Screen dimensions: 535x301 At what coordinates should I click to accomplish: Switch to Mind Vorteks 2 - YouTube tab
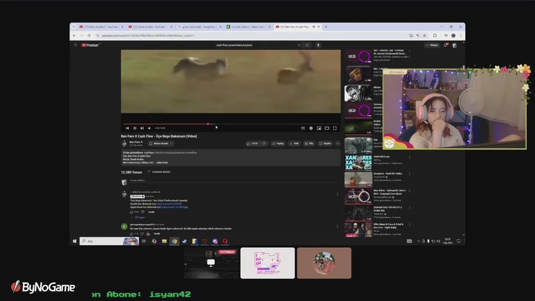point(101,27)
